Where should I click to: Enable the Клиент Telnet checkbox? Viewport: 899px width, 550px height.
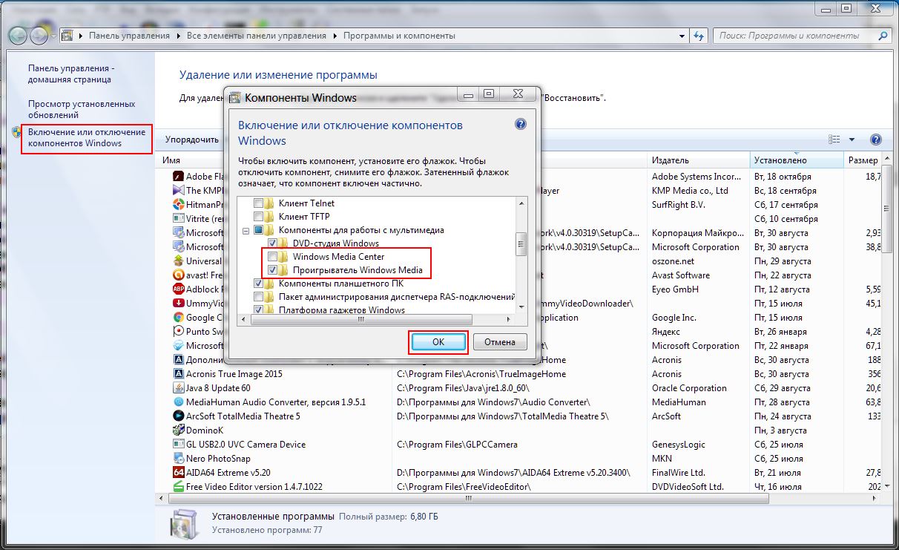click(258, 203)
